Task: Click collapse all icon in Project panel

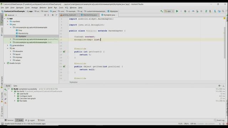Action: pos(48,15)
